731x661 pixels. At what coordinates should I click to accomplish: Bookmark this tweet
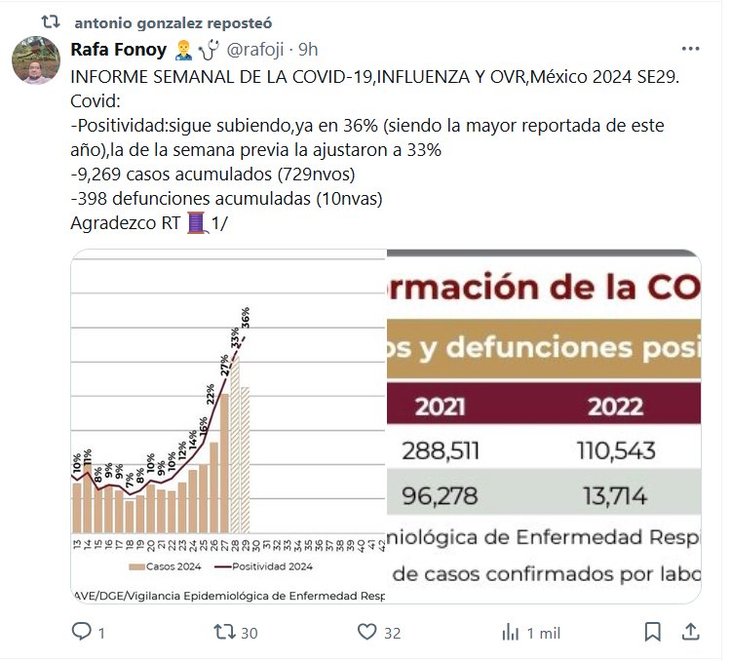tap(654, 633)
